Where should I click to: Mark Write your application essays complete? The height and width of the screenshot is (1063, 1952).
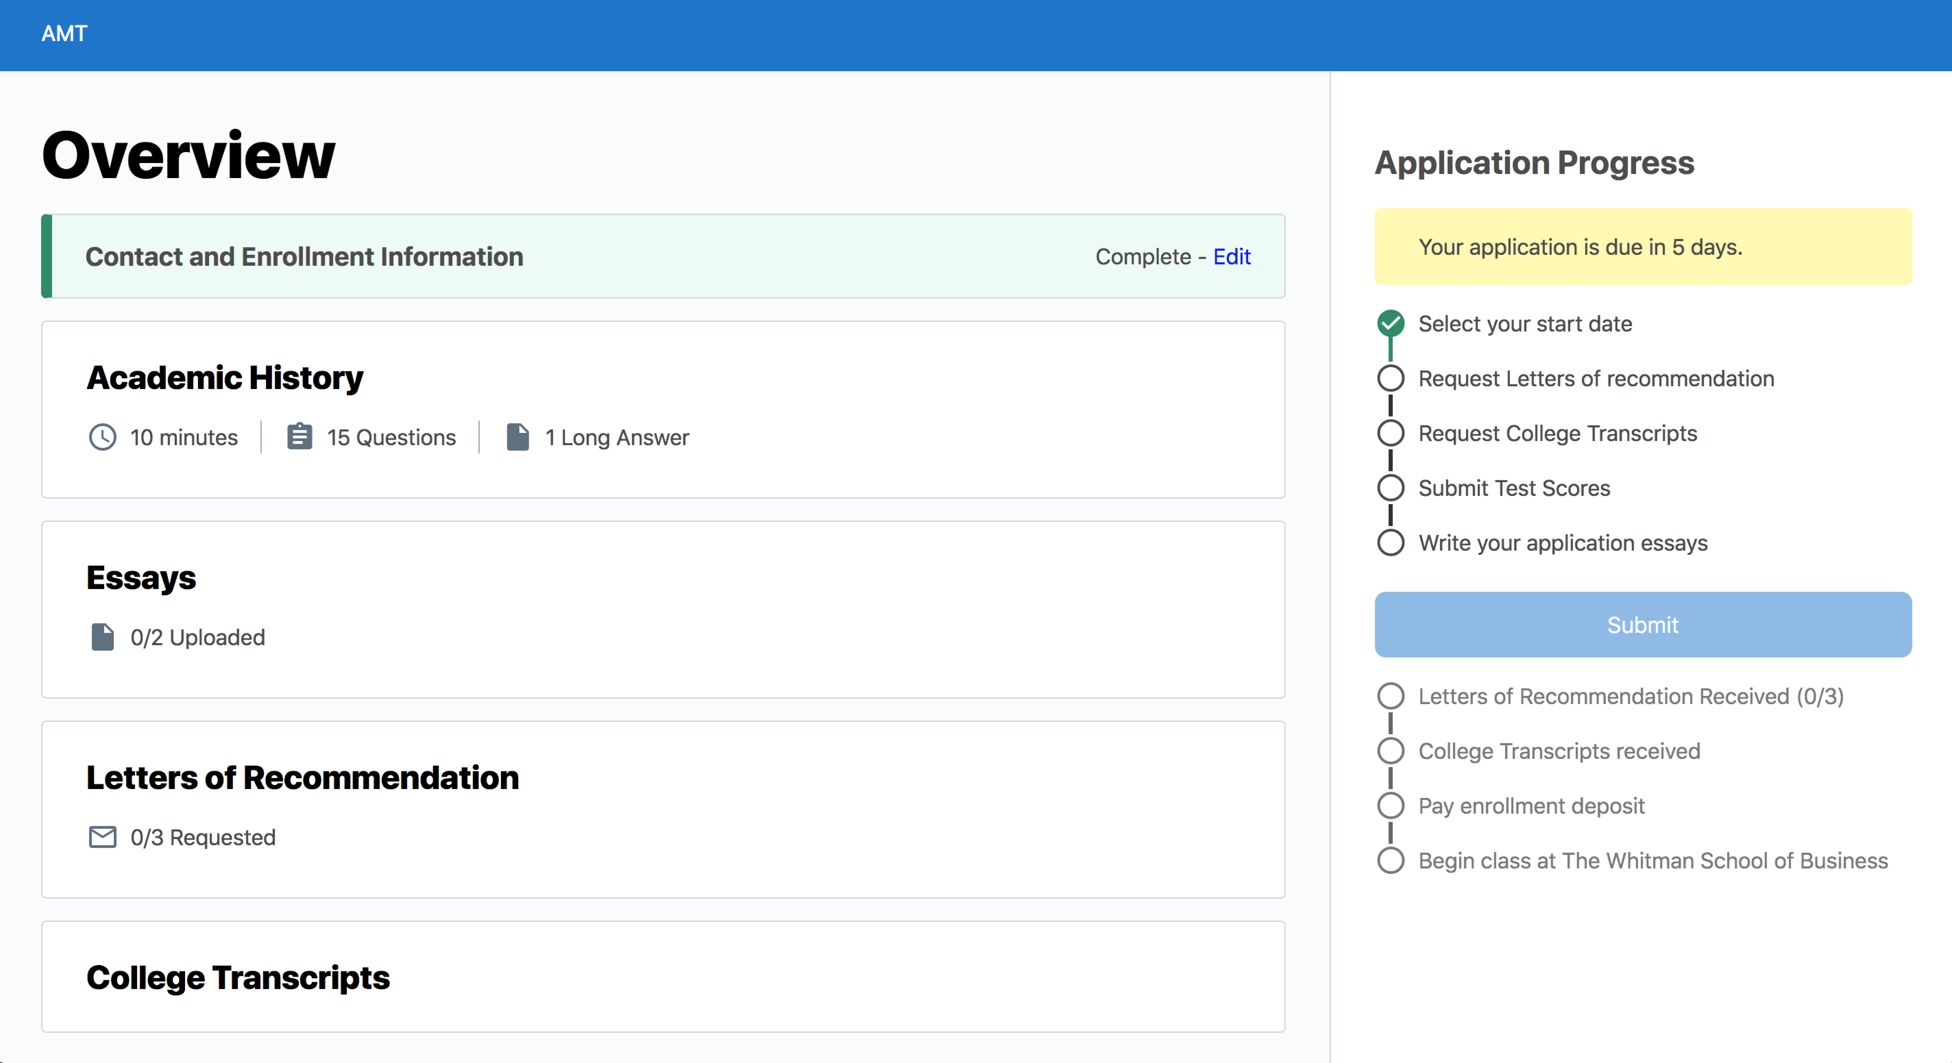[1391, 543]
